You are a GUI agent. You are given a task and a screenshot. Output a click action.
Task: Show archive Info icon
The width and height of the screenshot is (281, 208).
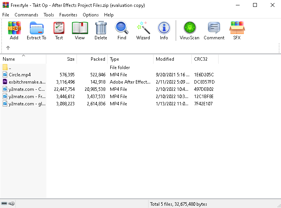point(164,28)
